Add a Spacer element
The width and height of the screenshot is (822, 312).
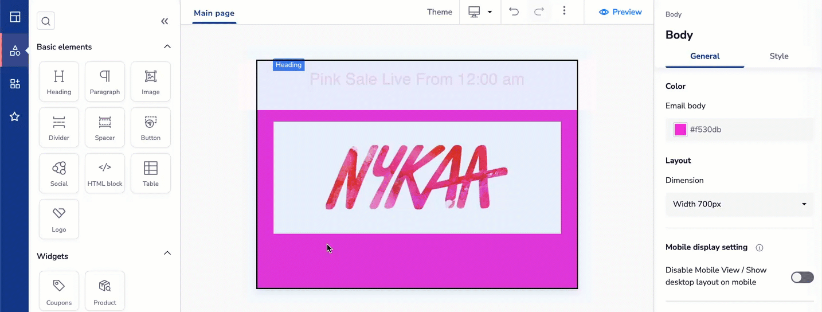105,127
